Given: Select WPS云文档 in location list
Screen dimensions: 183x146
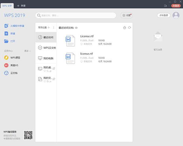Looking at the screenshot, I should pyautogui.click(x=46, y=48).
